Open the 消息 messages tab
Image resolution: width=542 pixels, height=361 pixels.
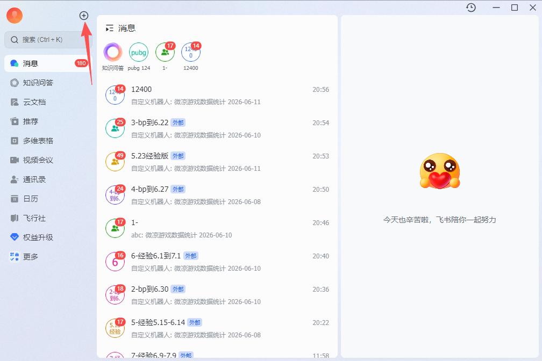[48, 63]
